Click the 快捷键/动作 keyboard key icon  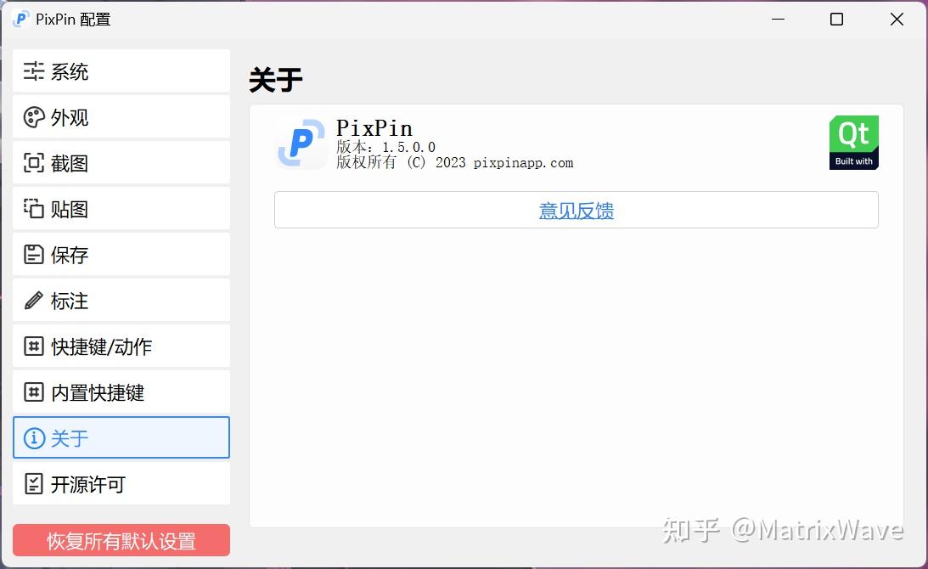(x=34, y=346)
